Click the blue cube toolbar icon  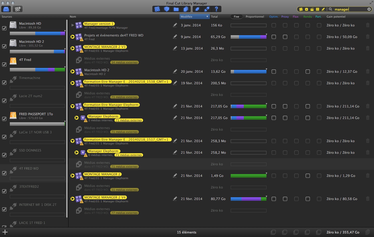tap(166, 9)
